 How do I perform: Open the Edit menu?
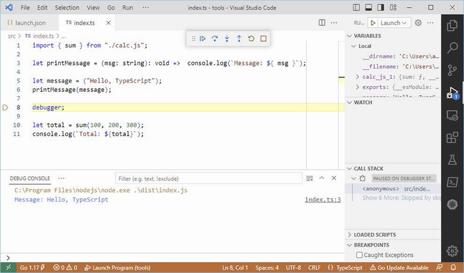pyautogui.click(x=42, y=7)
